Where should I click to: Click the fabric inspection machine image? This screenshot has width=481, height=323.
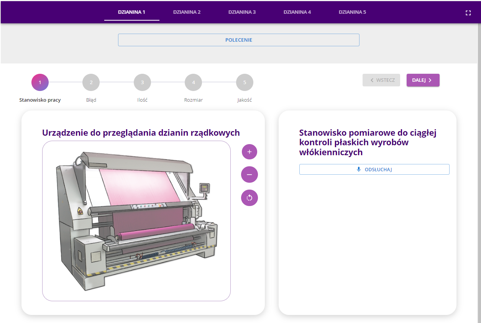click(136, 221)
